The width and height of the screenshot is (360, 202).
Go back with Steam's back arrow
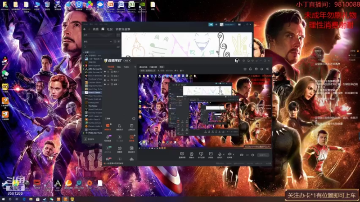click(85, 29)
